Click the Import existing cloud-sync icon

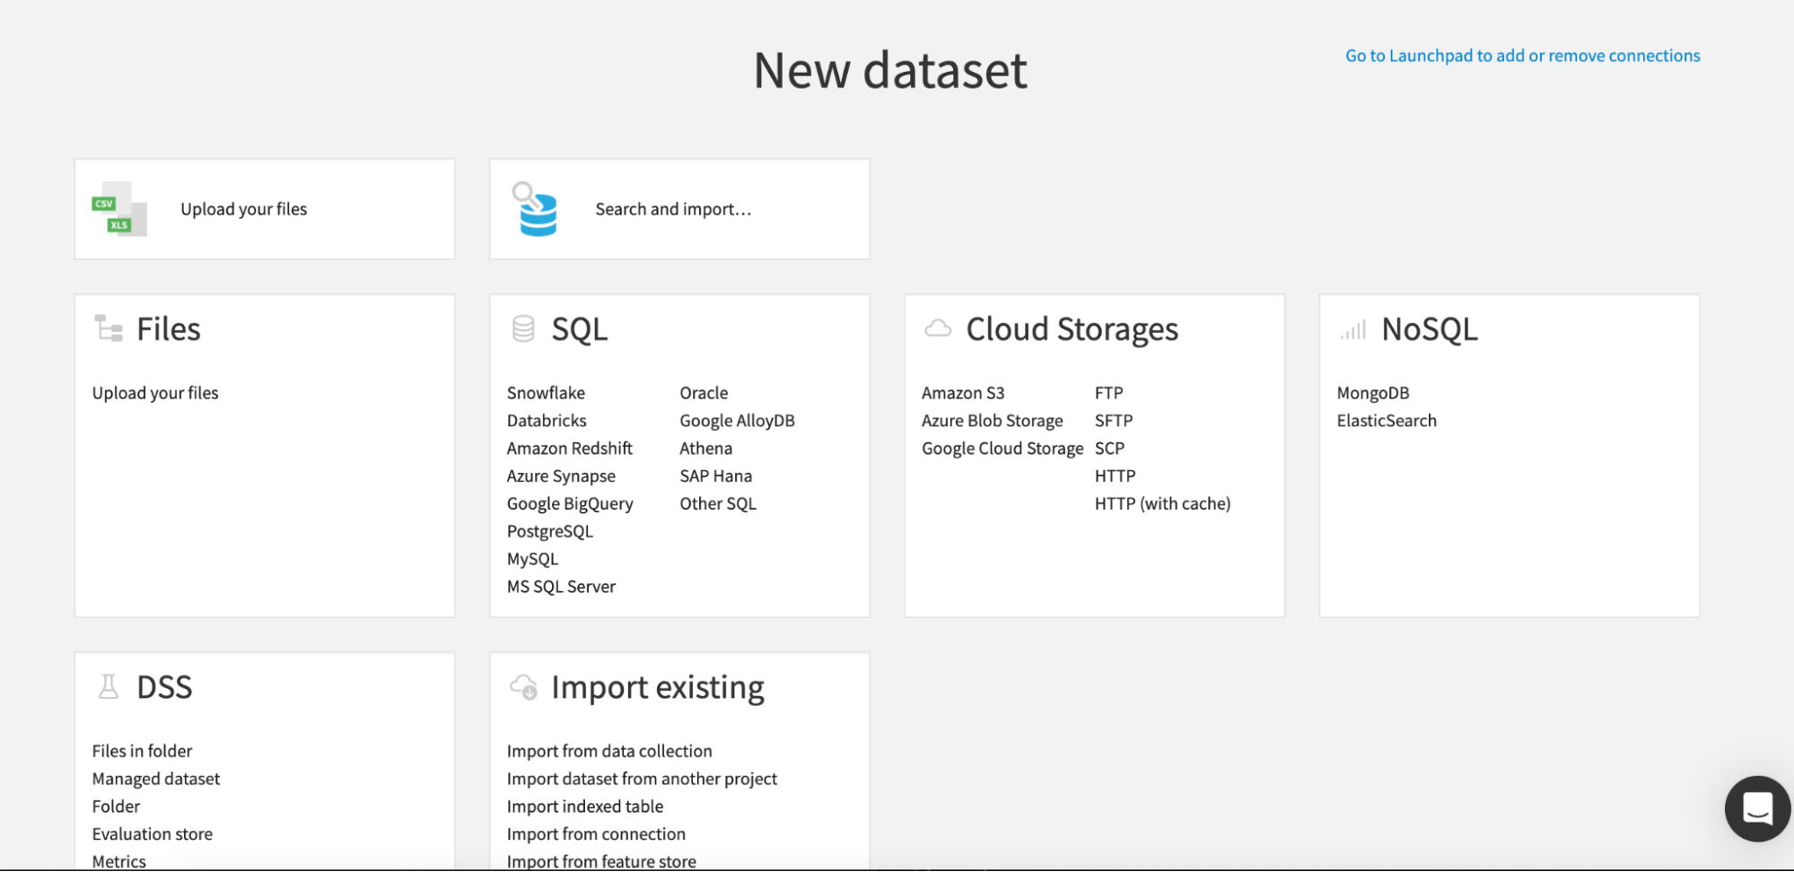pyautogui.click(x=521, y=687)
